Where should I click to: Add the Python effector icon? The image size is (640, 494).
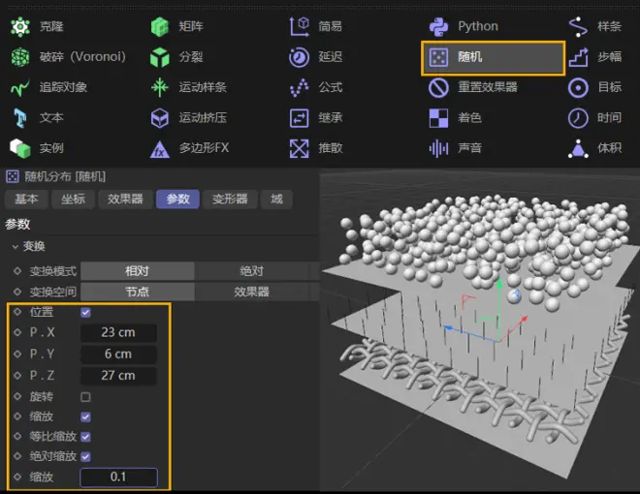click(x=438, y=26)
